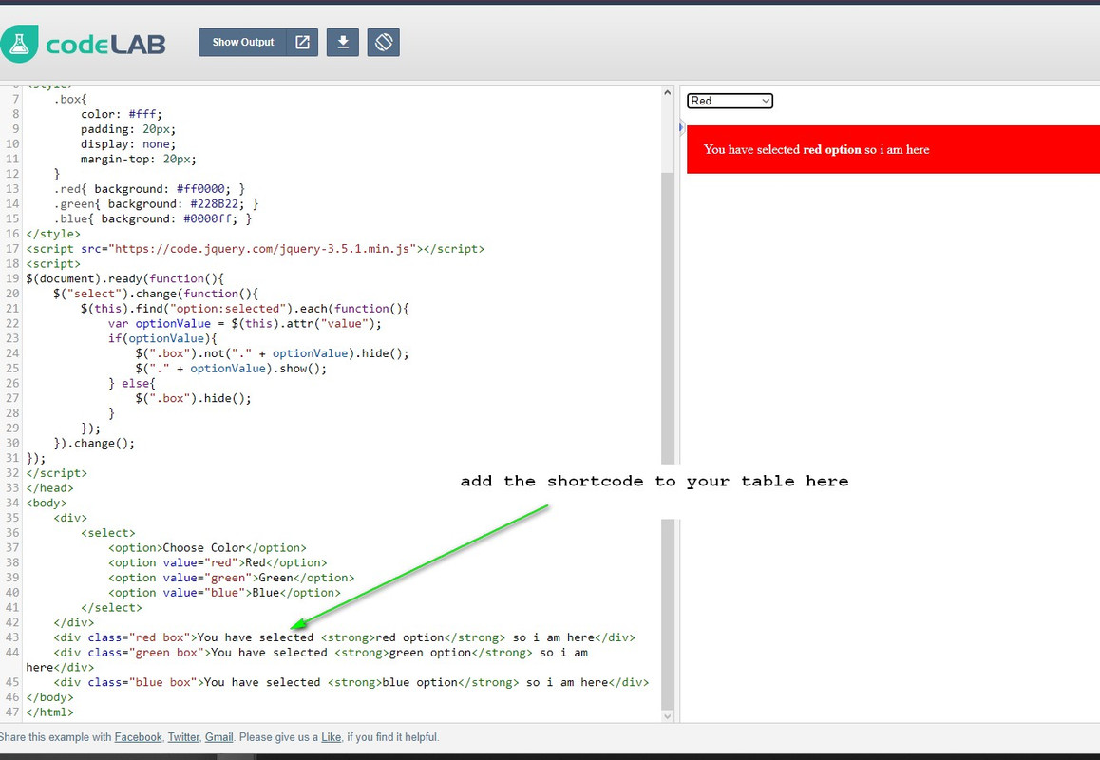Open the Twitter share link
This screenshot has height=760, width=1100.
coord(183,737)
